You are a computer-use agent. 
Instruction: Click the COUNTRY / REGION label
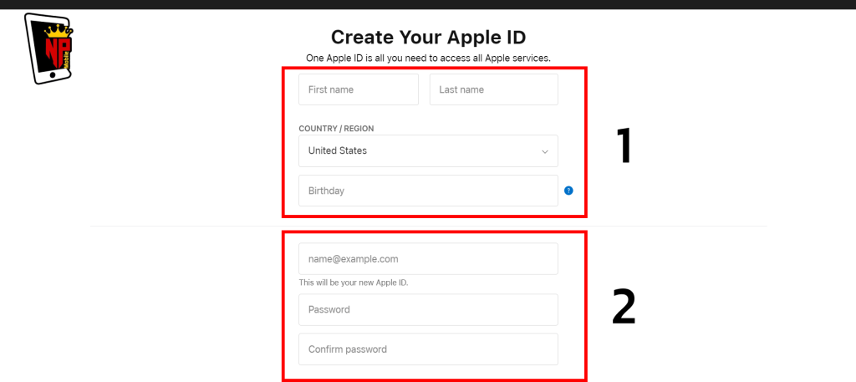pos(336,128)
